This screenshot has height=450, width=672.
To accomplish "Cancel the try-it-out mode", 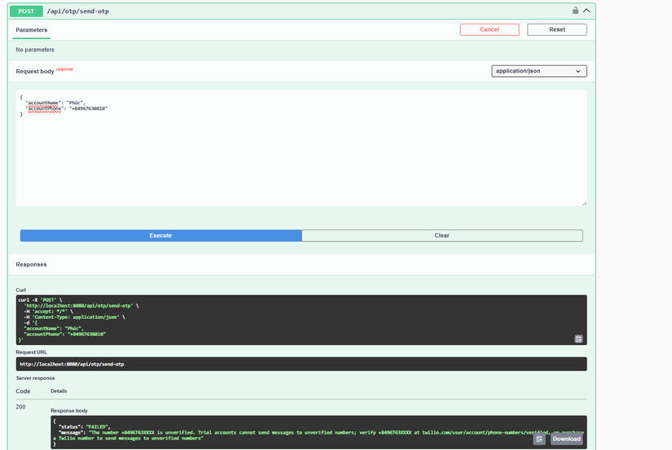I will tap(490, 29).
